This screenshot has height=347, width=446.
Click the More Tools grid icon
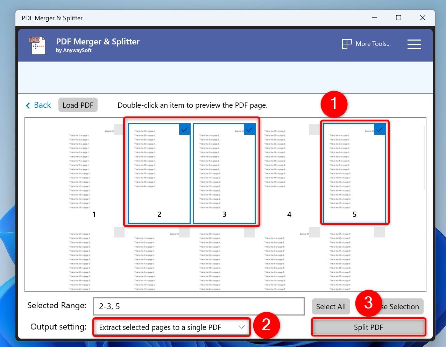(x=347, y=44)
